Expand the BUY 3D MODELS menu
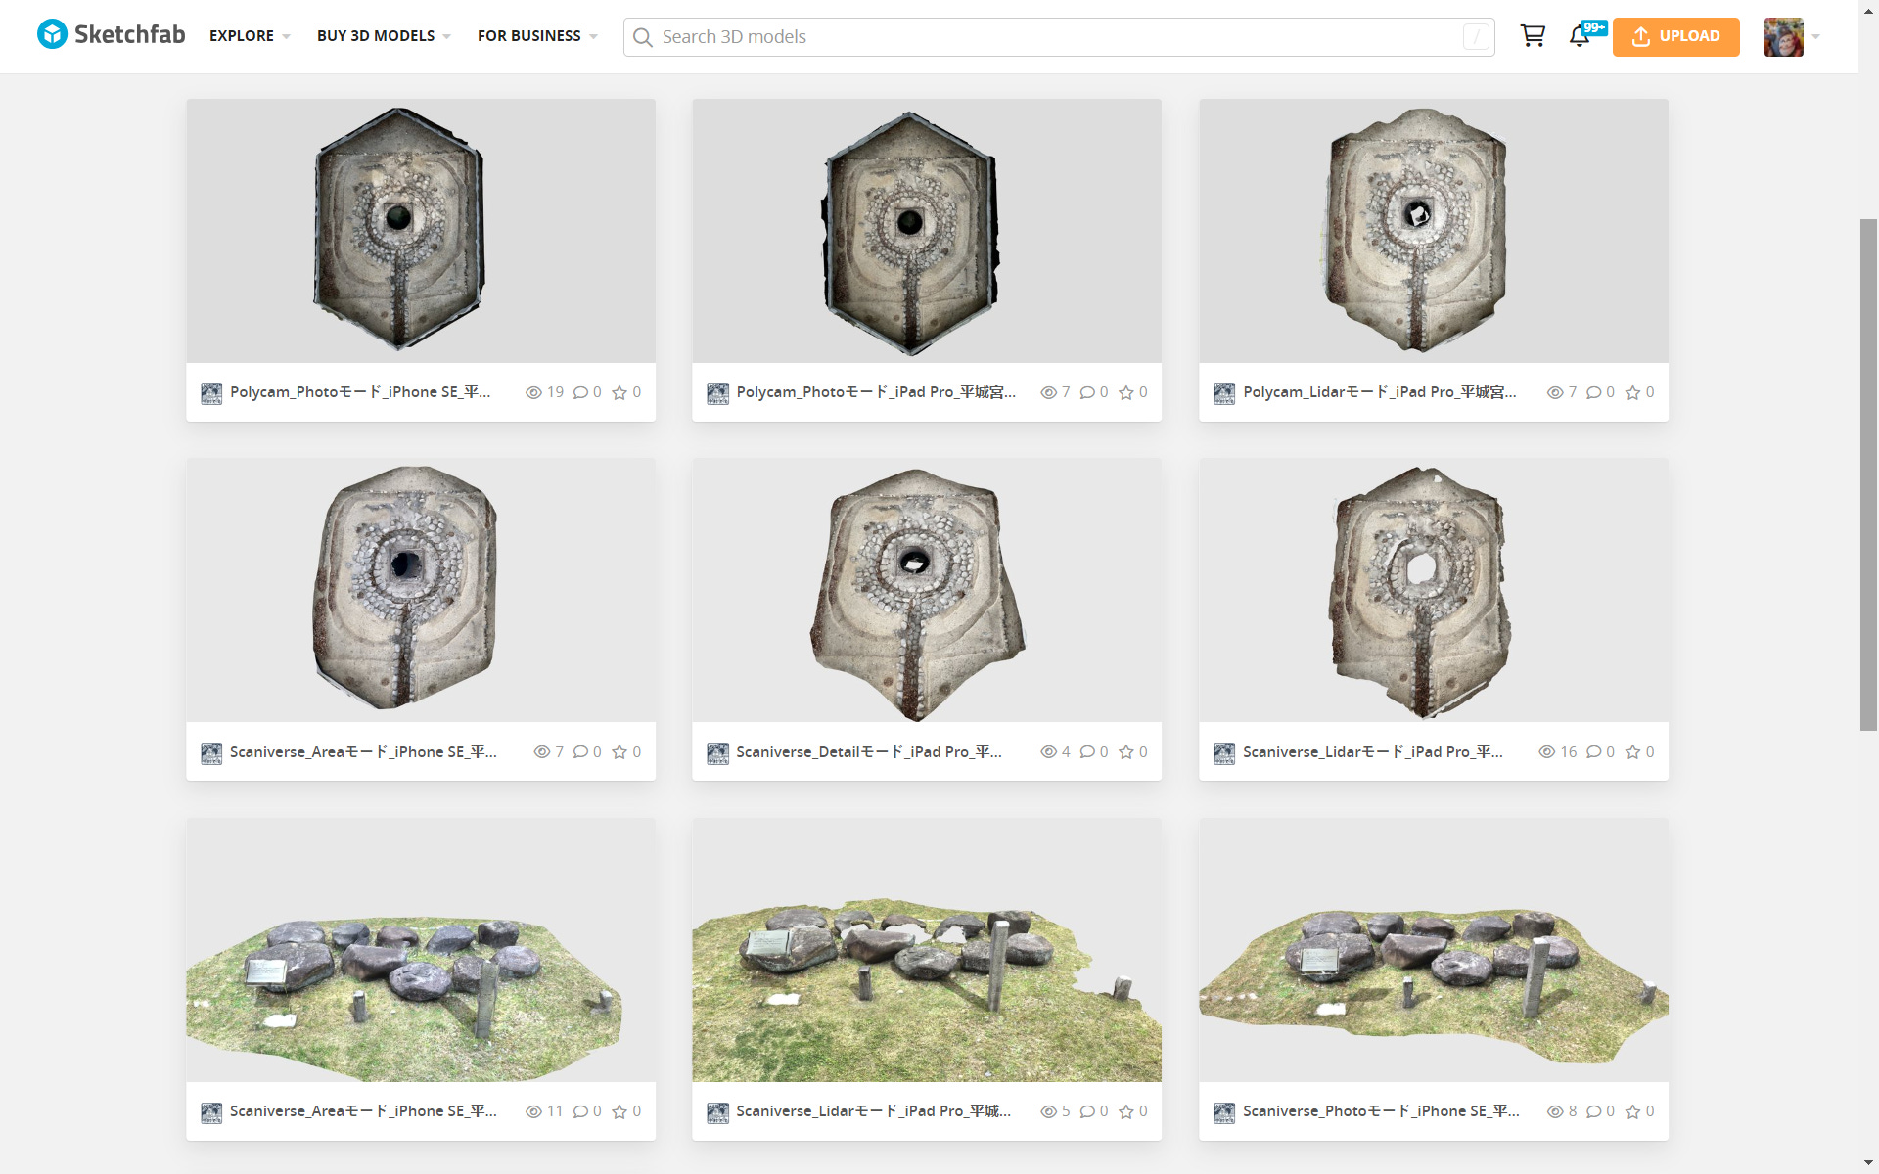Image resolution: width=1879 pixels, height=1174 pixels. coord(384,36)
